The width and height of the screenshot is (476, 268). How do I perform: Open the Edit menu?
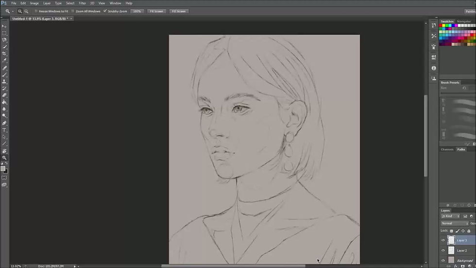coord(23,3)
